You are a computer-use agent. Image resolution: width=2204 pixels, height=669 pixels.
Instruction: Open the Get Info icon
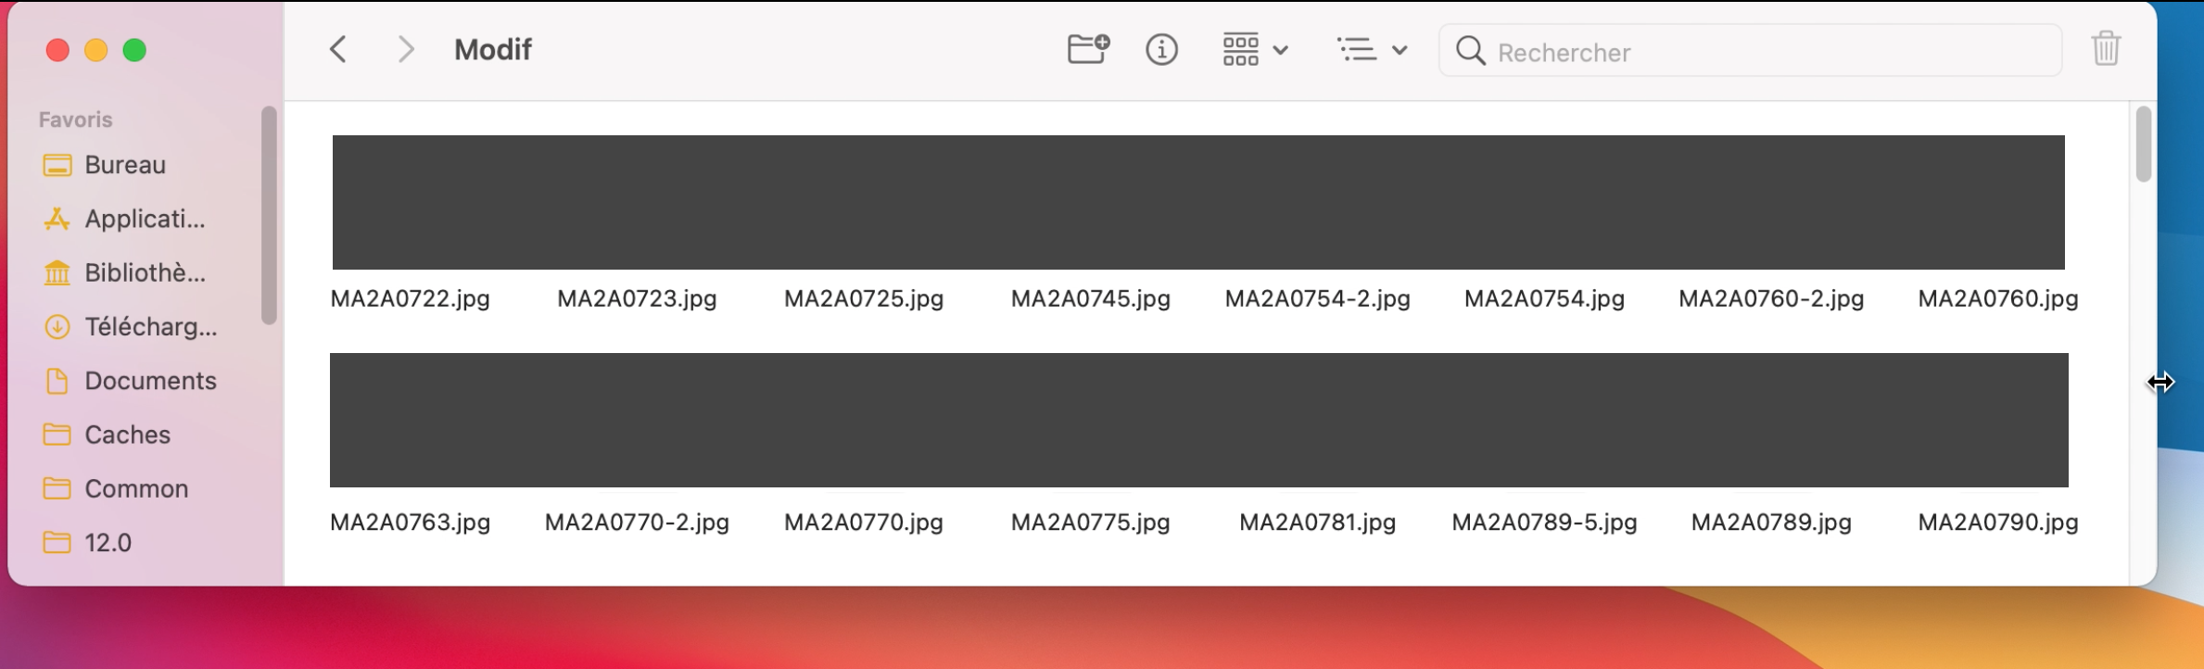(x=1161, y=49)
